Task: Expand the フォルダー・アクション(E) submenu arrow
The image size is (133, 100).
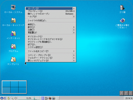Action: click(74, 58)
